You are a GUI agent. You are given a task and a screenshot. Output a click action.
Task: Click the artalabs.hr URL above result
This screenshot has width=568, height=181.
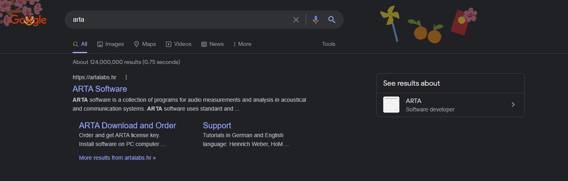pyautogui.click(x=94, y=77)
